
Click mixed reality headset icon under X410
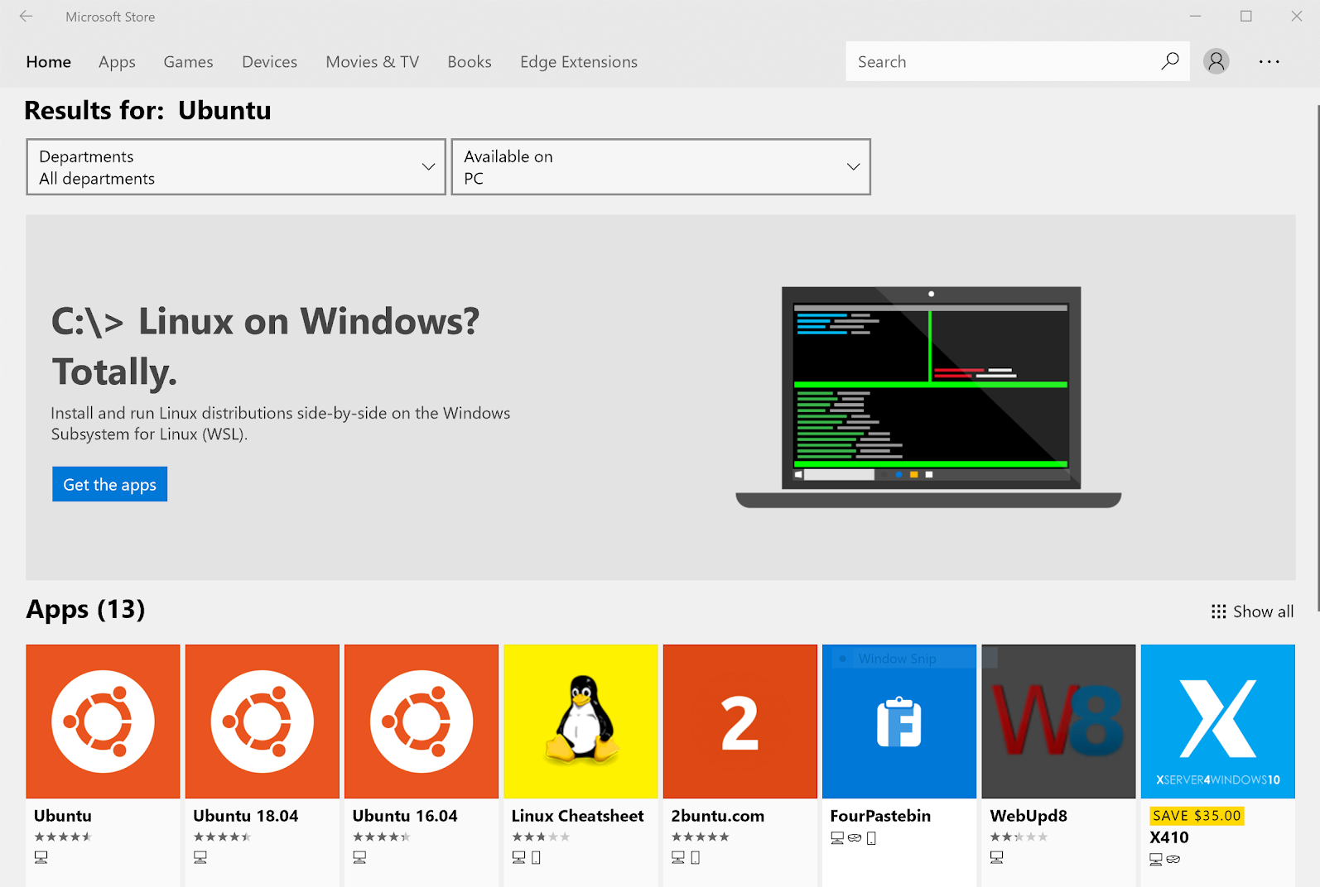click(x=1173, y=860)
